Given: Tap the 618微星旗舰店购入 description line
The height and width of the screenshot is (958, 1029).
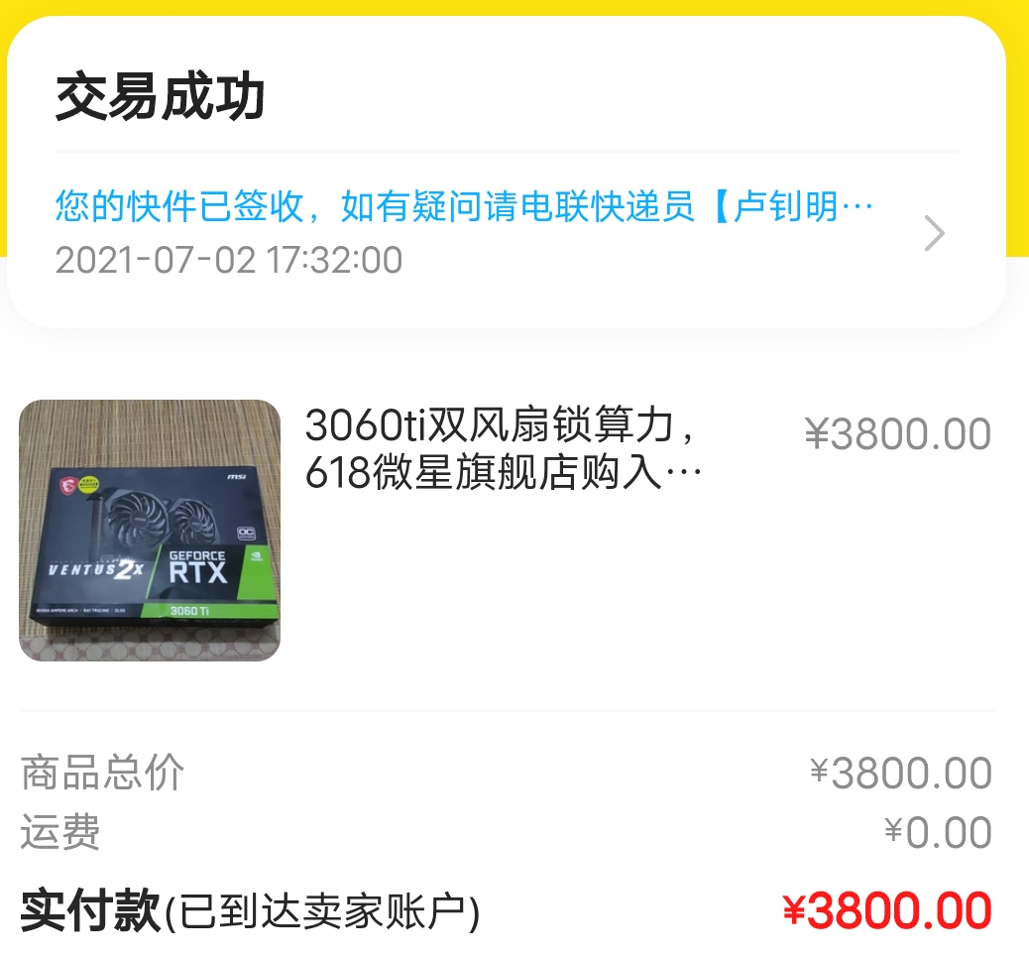Looking at the screenshot, I should (x=504, y=472).
